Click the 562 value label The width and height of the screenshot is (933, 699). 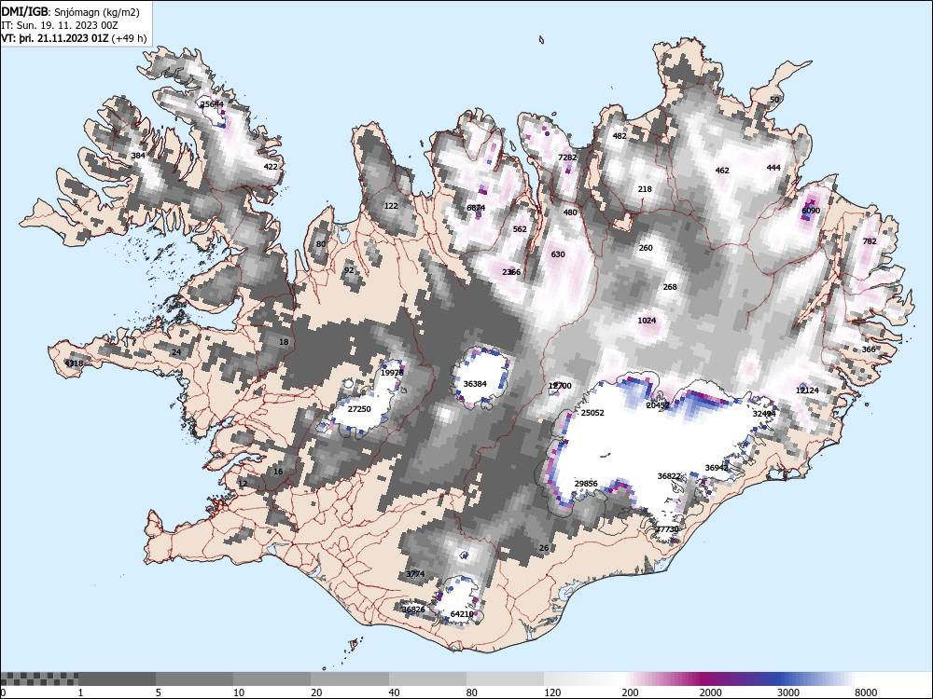(x=520, y=229)
